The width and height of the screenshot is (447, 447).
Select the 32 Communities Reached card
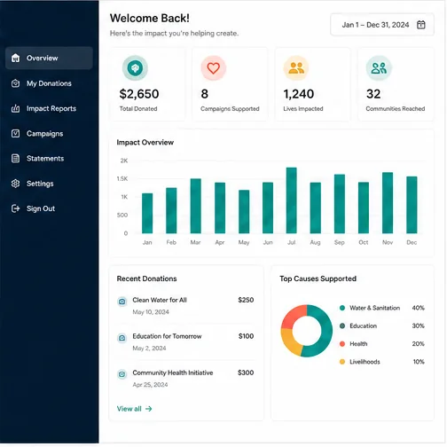pyautogui.click(x=396, y=84)
